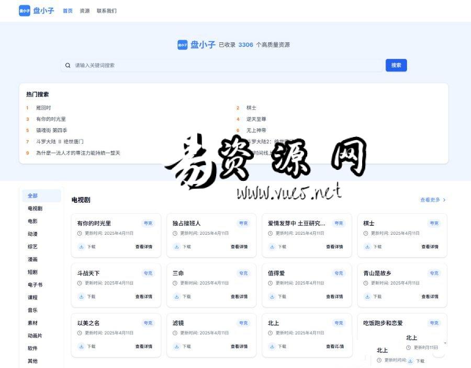Viewport: 471px width, 368px height.
Task: Click the keyword search input field
Action: [x=222, y=65]
